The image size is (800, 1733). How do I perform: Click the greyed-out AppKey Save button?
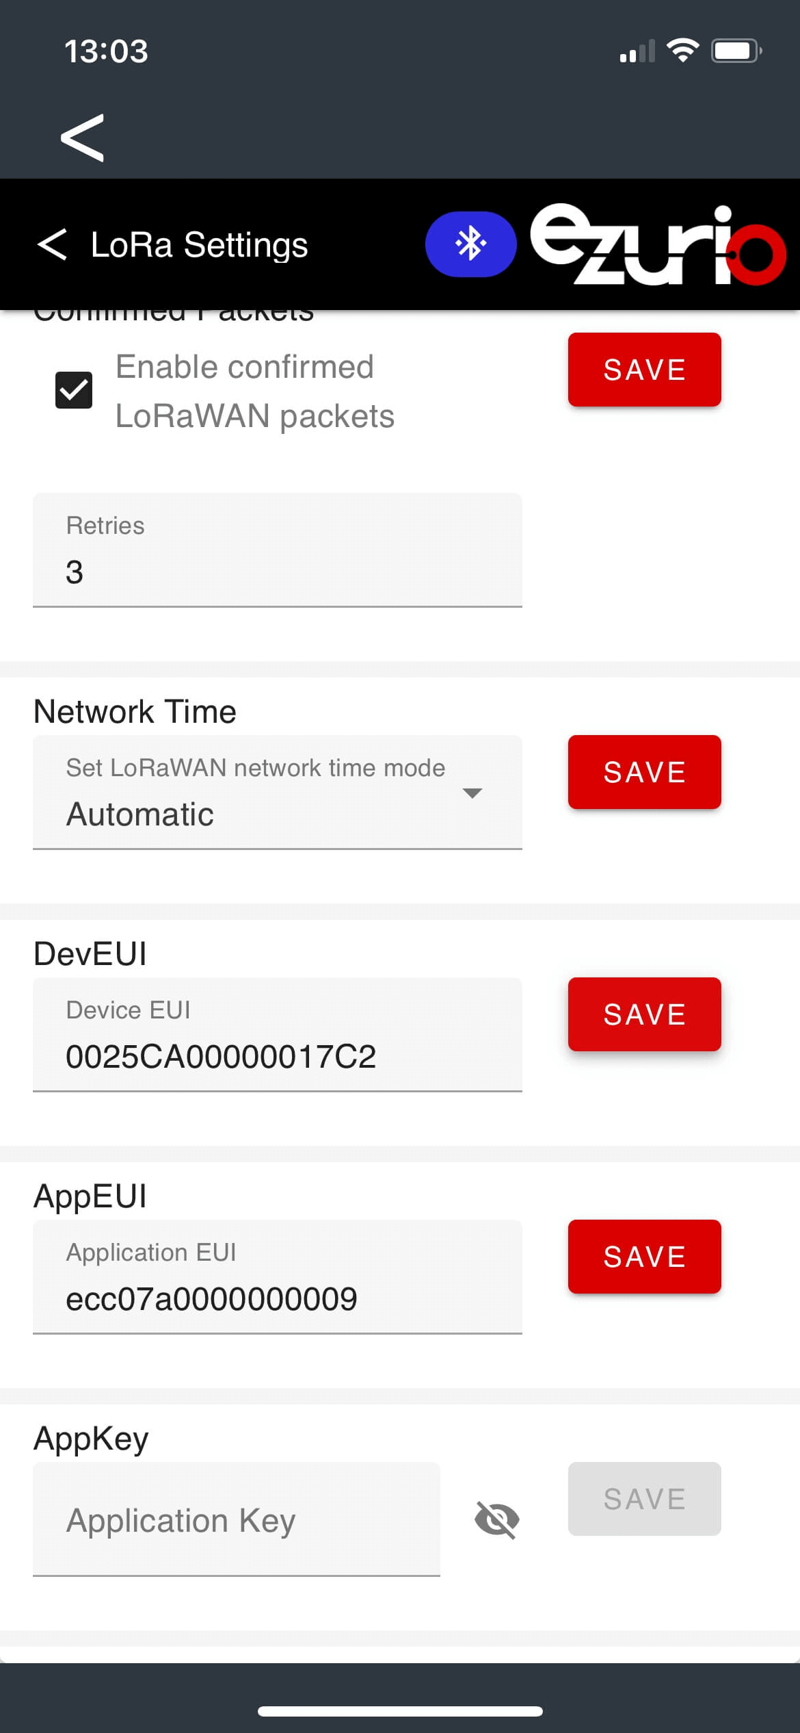pos(644,1499)
